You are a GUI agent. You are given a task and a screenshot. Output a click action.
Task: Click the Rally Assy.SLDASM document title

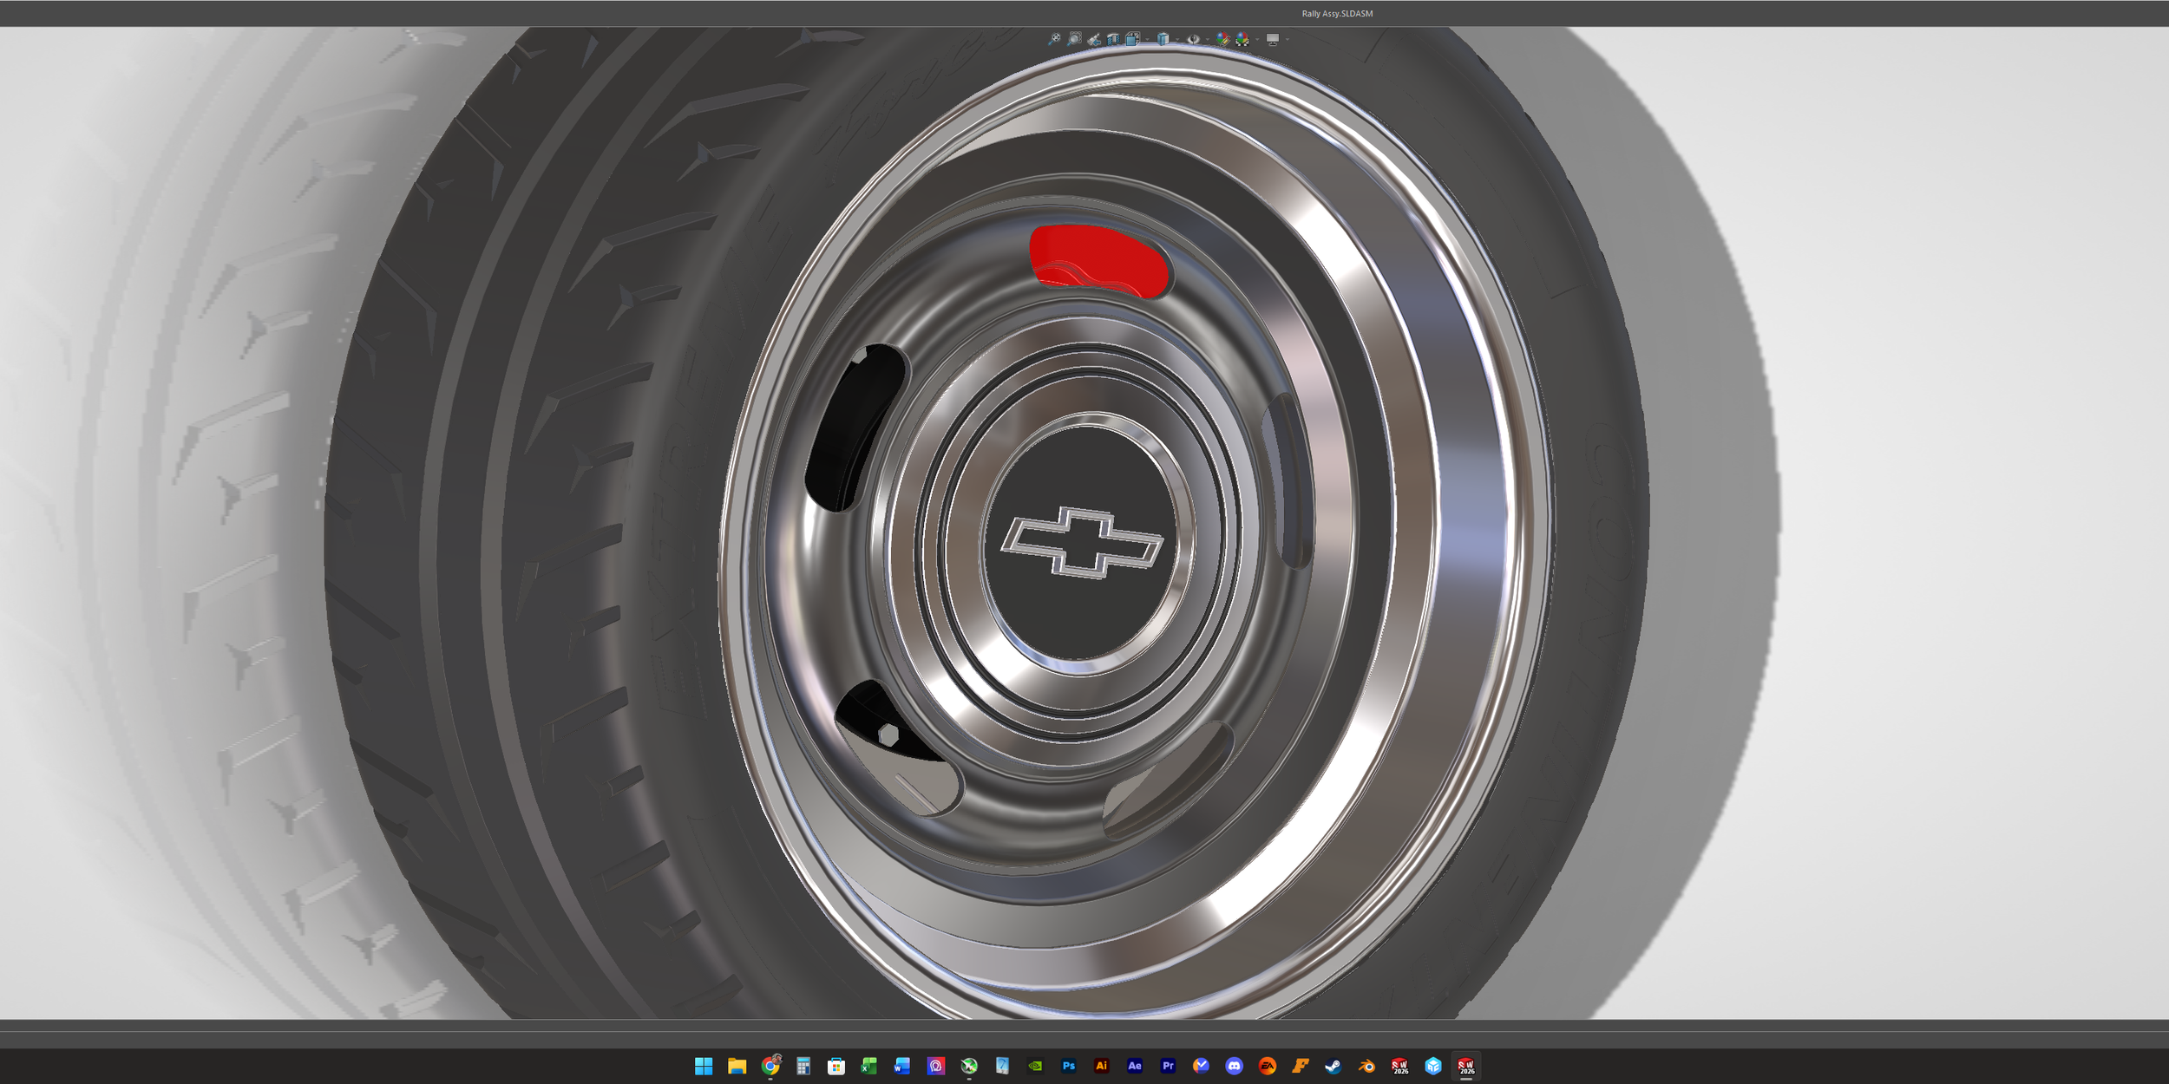[x=1337, y=14]
